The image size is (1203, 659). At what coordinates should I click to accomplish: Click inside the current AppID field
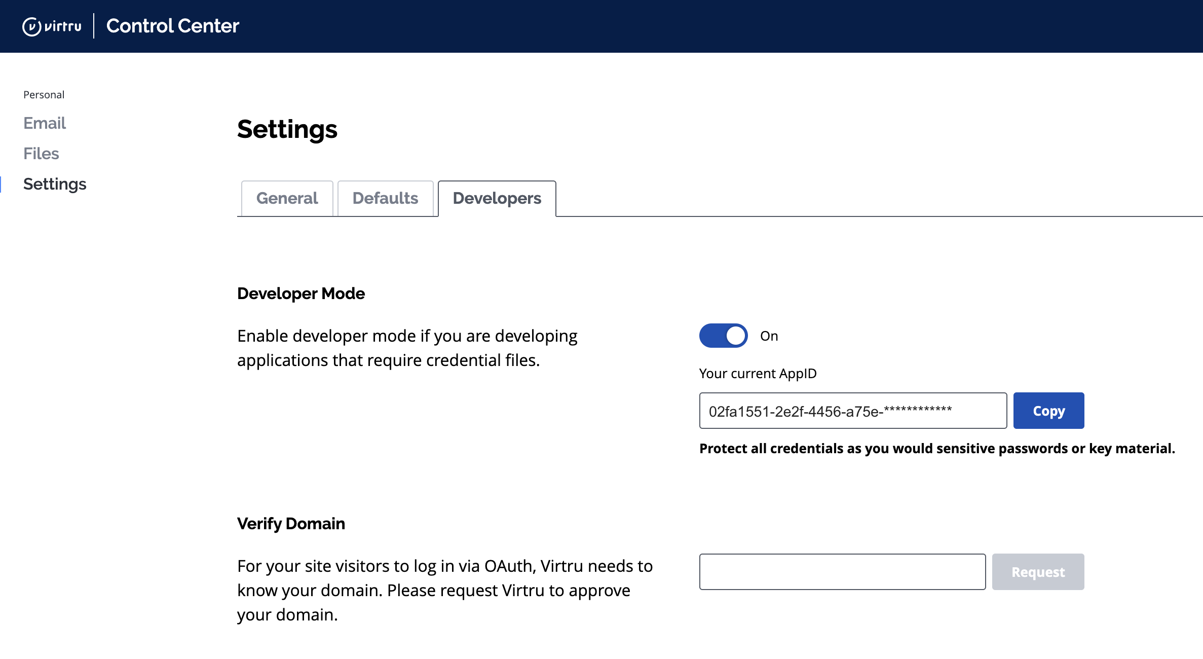[852, 411]
